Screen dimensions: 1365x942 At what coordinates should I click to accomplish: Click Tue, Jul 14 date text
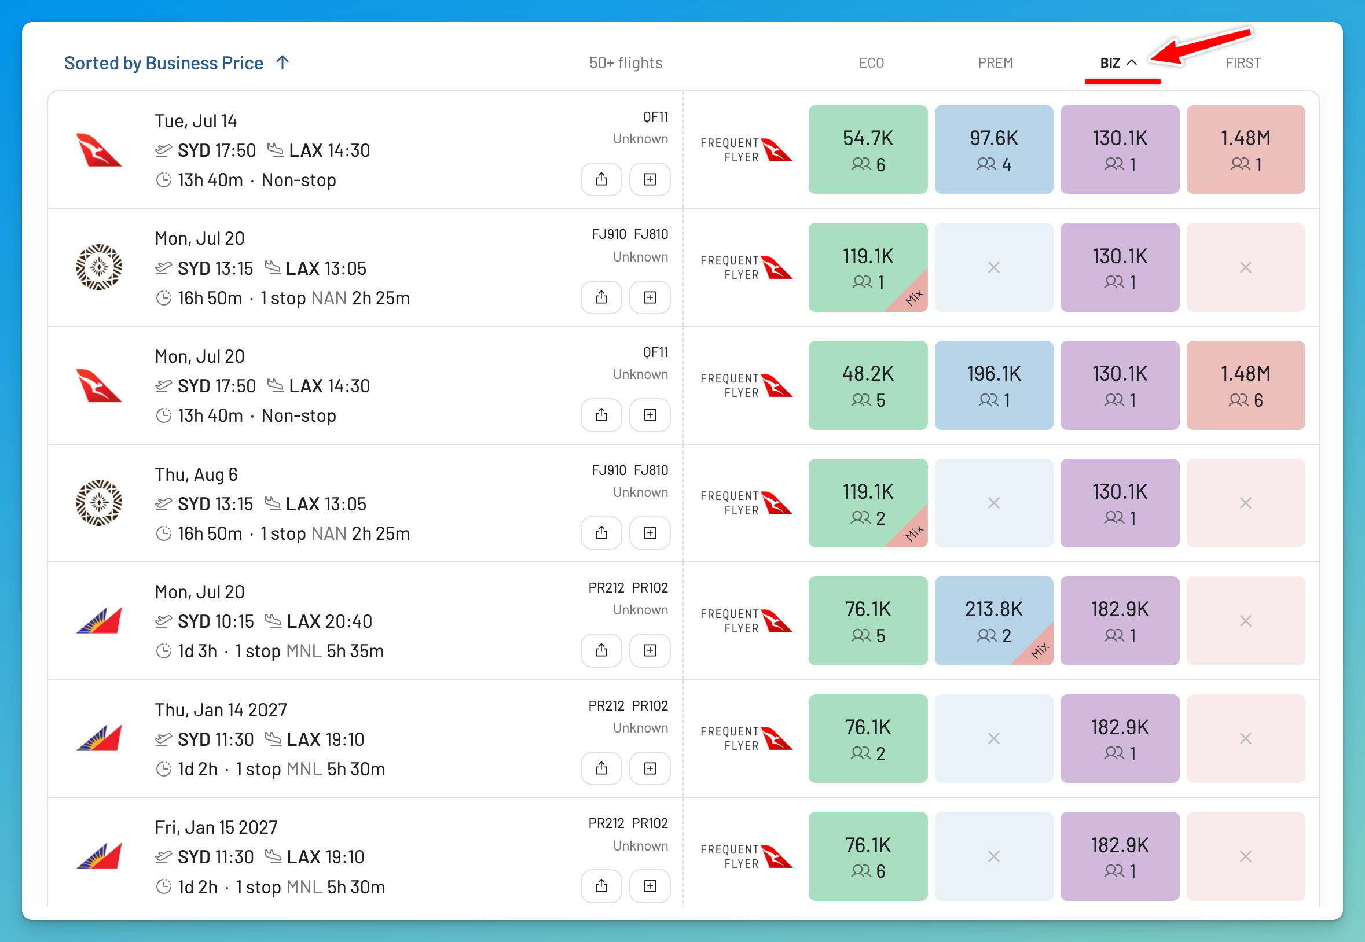pyautogui.click(x=196, y=121)
